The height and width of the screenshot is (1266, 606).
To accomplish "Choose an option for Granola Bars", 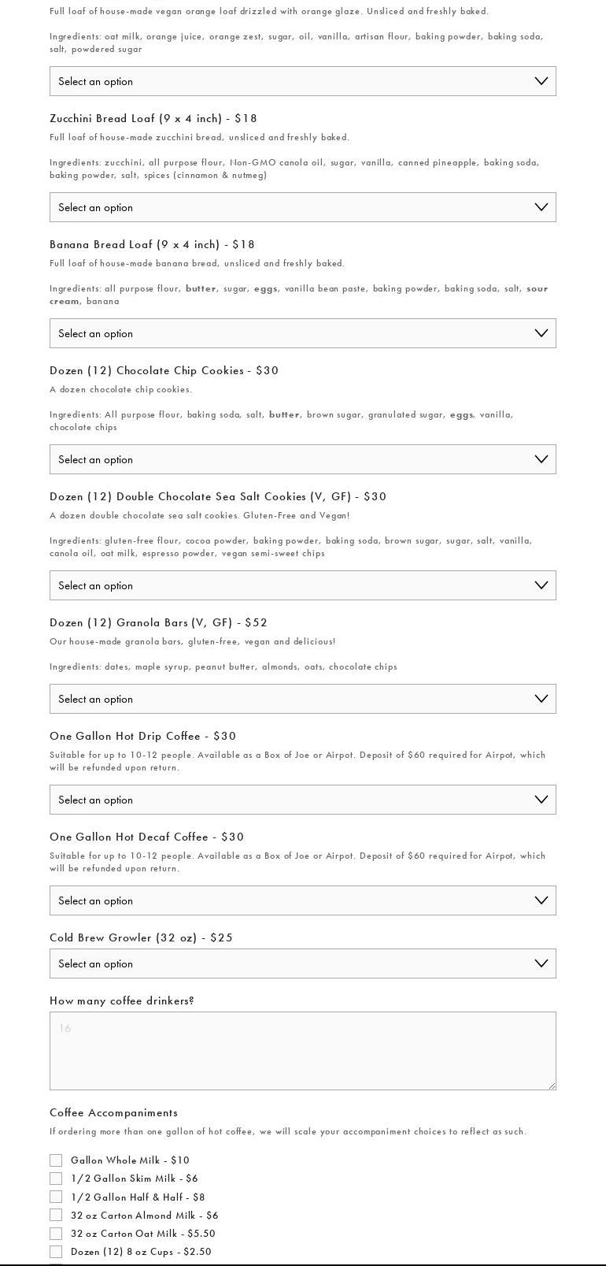I will [302, 699].
